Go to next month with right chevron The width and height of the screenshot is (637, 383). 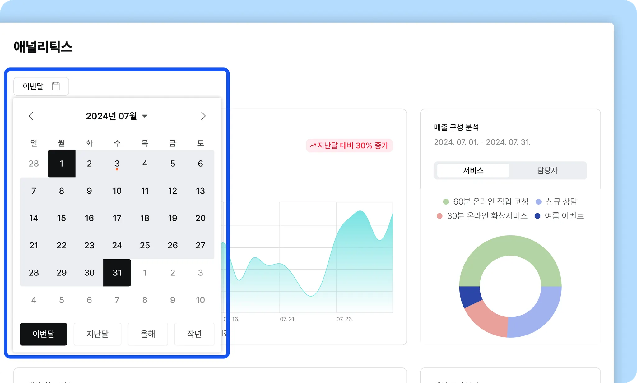click(203, 116)
